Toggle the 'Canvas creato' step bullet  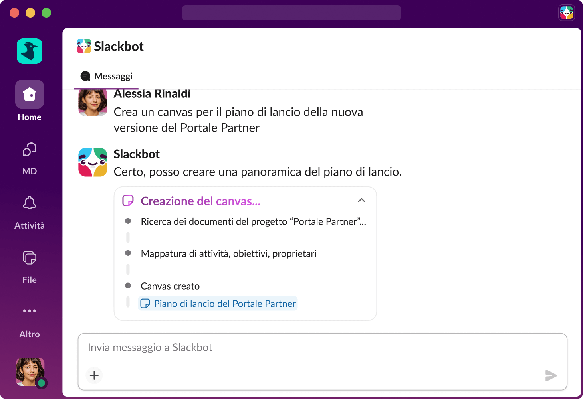(x=128, y=286)
